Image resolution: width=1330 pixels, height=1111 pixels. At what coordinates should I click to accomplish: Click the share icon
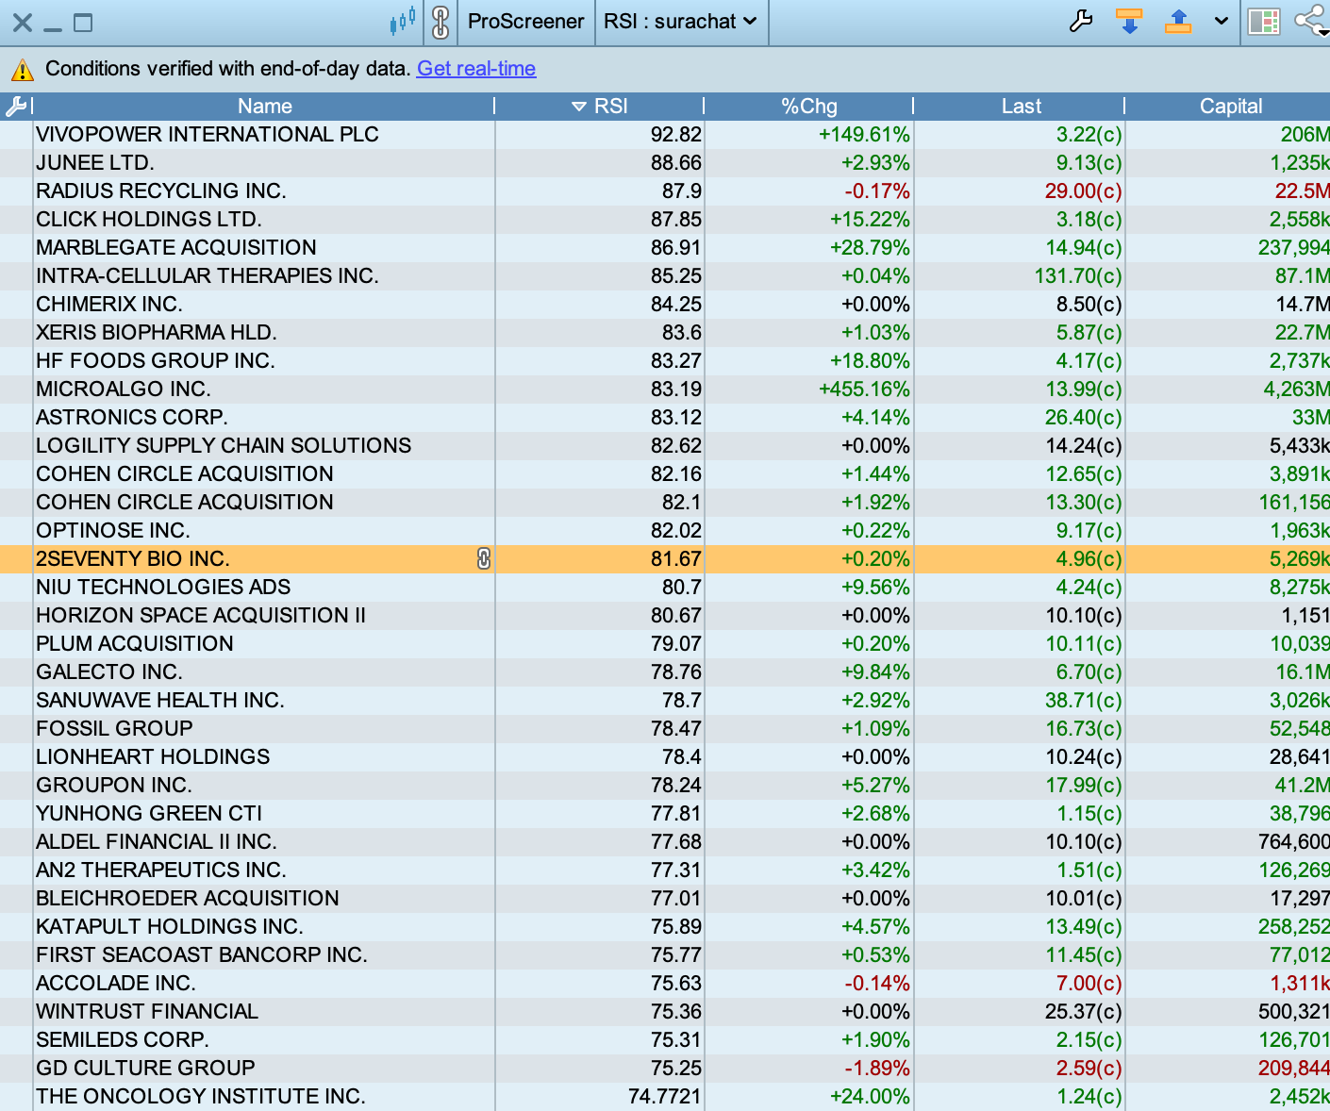click(1311, 21)
